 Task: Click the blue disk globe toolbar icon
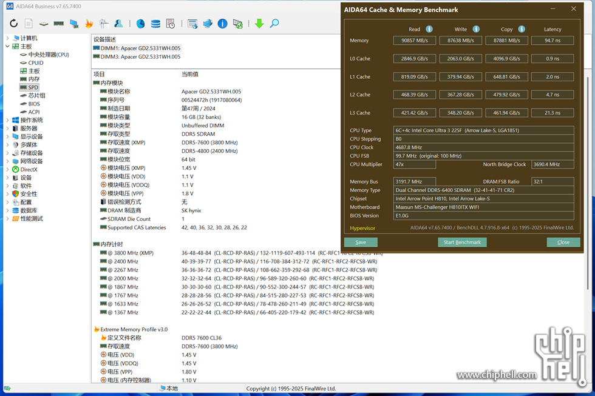(x=140, y=24)
